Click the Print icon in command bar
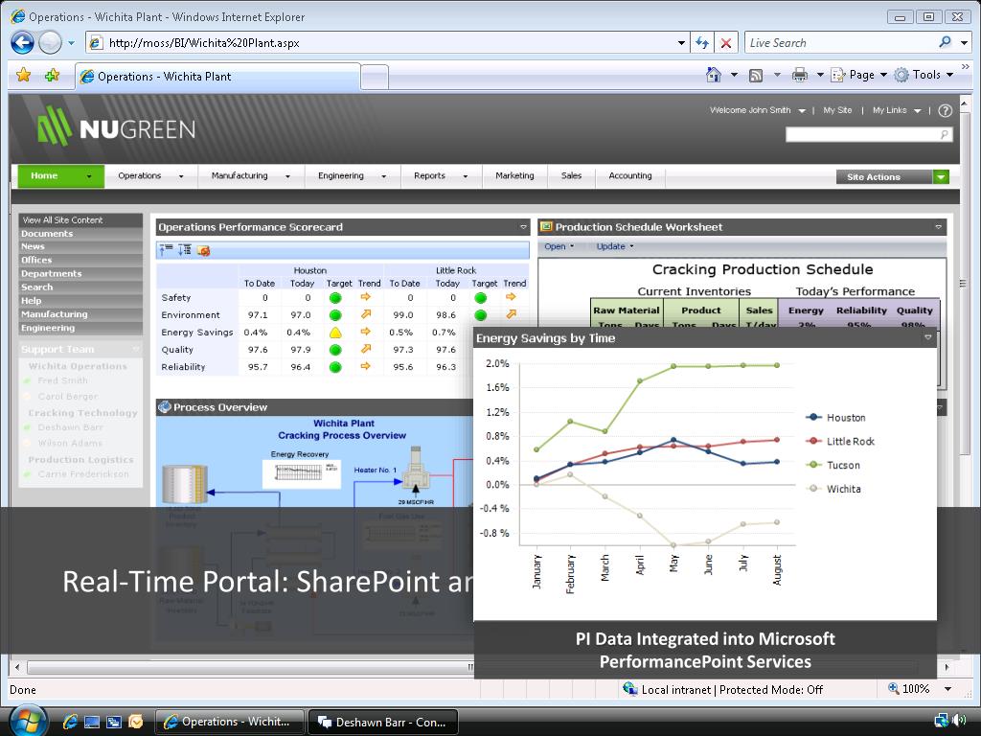Viewport: 981px width, 736px height. click(800, 75)
